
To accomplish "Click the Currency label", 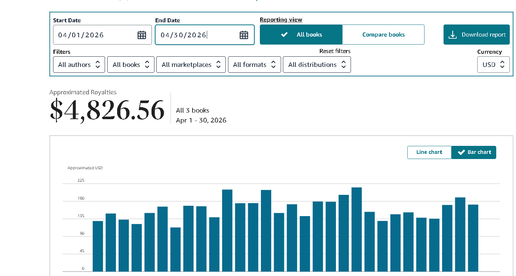I will [x=490, y=52].
